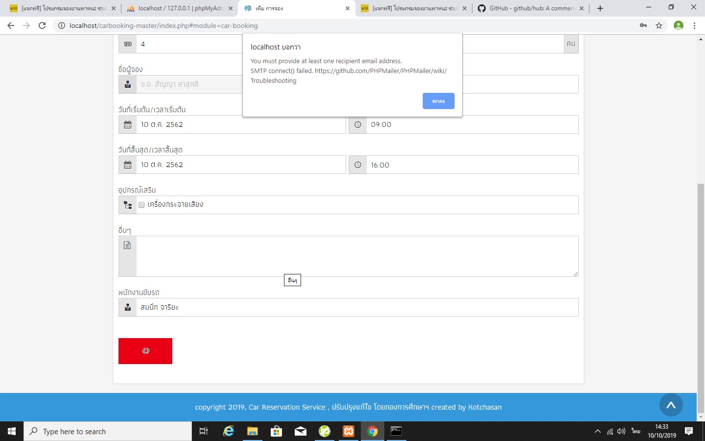Open the command prompt taskbar icon
The height and width of the screenshot is (441, 705).
coord(397,431)
